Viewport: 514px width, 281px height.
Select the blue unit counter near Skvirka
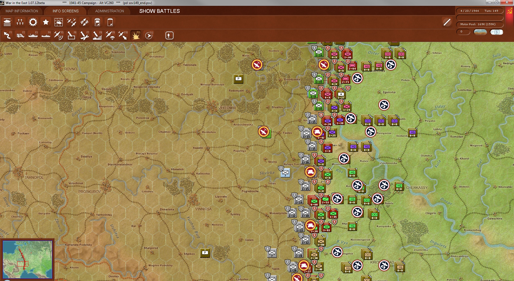[x=285, y=173]
